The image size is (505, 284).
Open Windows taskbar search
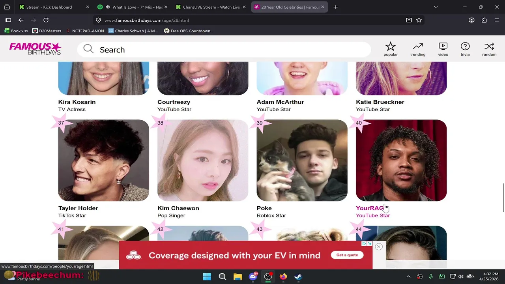pos(222,277)
